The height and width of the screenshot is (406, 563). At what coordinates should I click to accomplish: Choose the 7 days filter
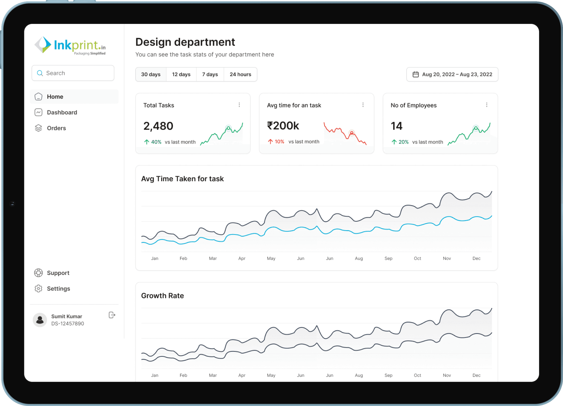(210, 74)
